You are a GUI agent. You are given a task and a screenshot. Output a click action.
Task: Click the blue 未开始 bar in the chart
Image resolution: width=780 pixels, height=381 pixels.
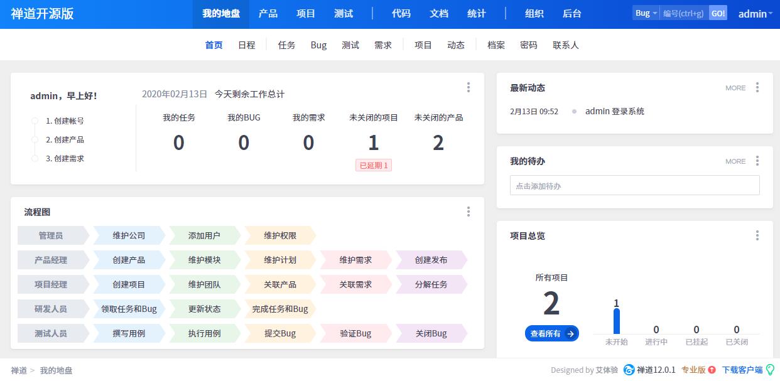point(617,321)
